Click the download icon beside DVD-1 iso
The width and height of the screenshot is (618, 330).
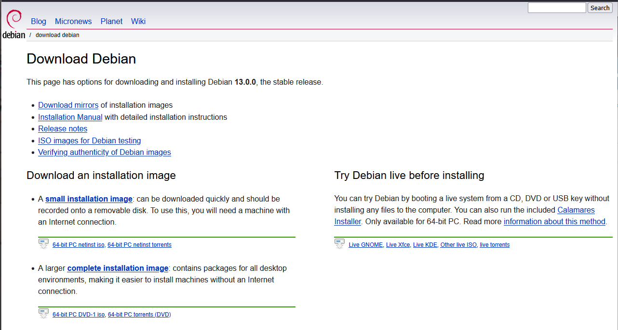43,314
